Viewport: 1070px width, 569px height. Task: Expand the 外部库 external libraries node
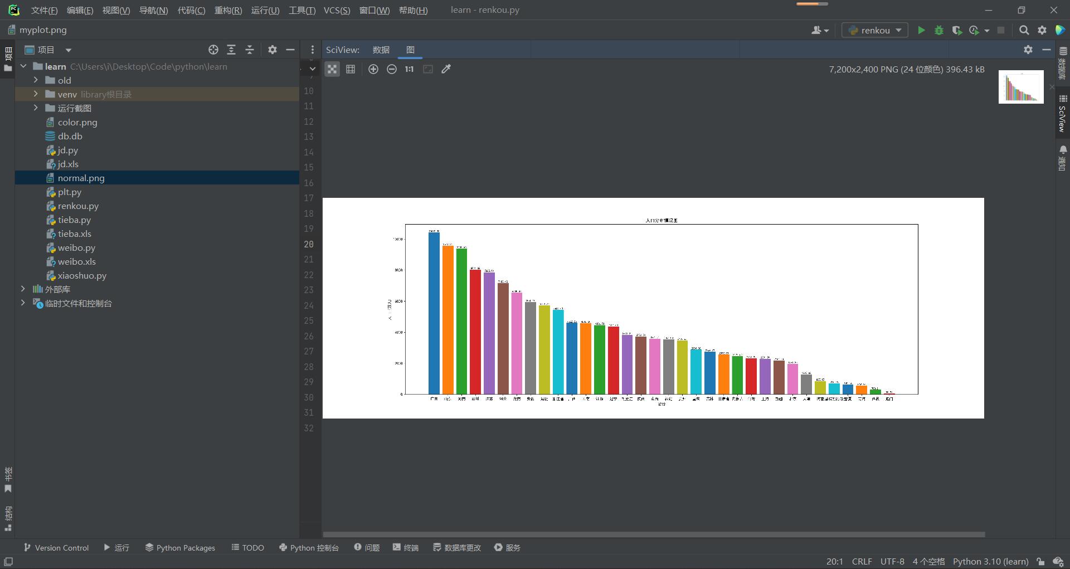(x=23, y=289)
